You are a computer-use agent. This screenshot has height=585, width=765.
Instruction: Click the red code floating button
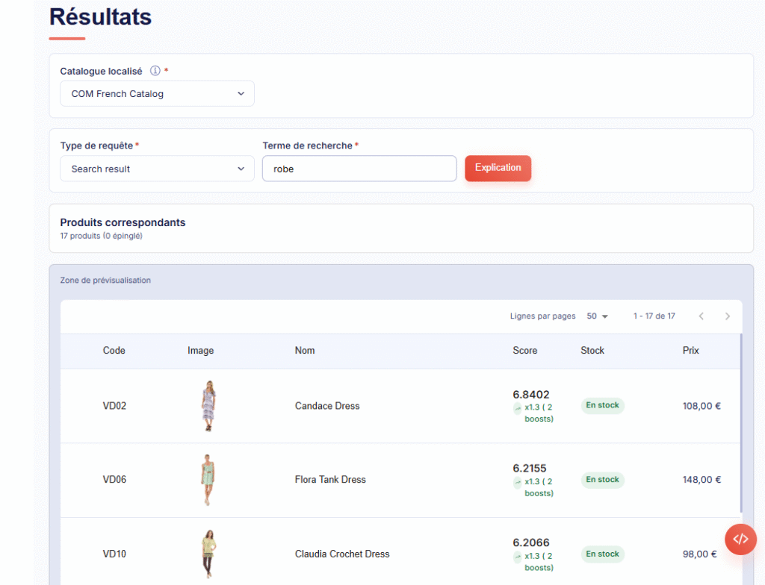[x=740, y=539]
